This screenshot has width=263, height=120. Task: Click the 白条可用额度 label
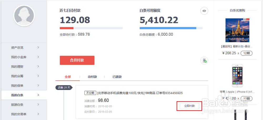(x=150, y=11)
